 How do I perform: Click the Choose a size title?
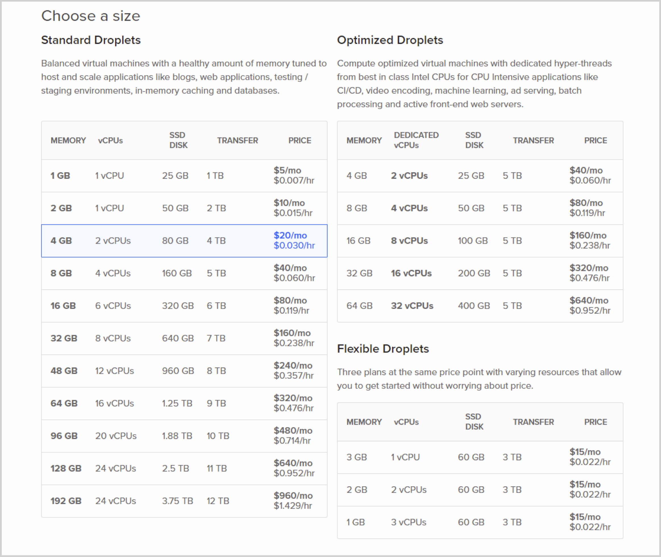tap(91, 16)
